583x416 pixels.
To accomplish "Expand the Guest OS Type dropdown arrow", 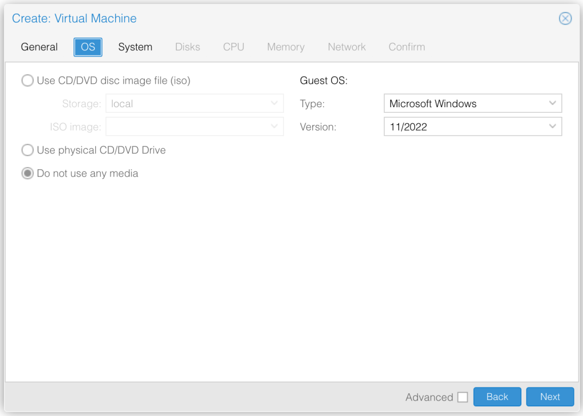I will [x=552, y=104].
